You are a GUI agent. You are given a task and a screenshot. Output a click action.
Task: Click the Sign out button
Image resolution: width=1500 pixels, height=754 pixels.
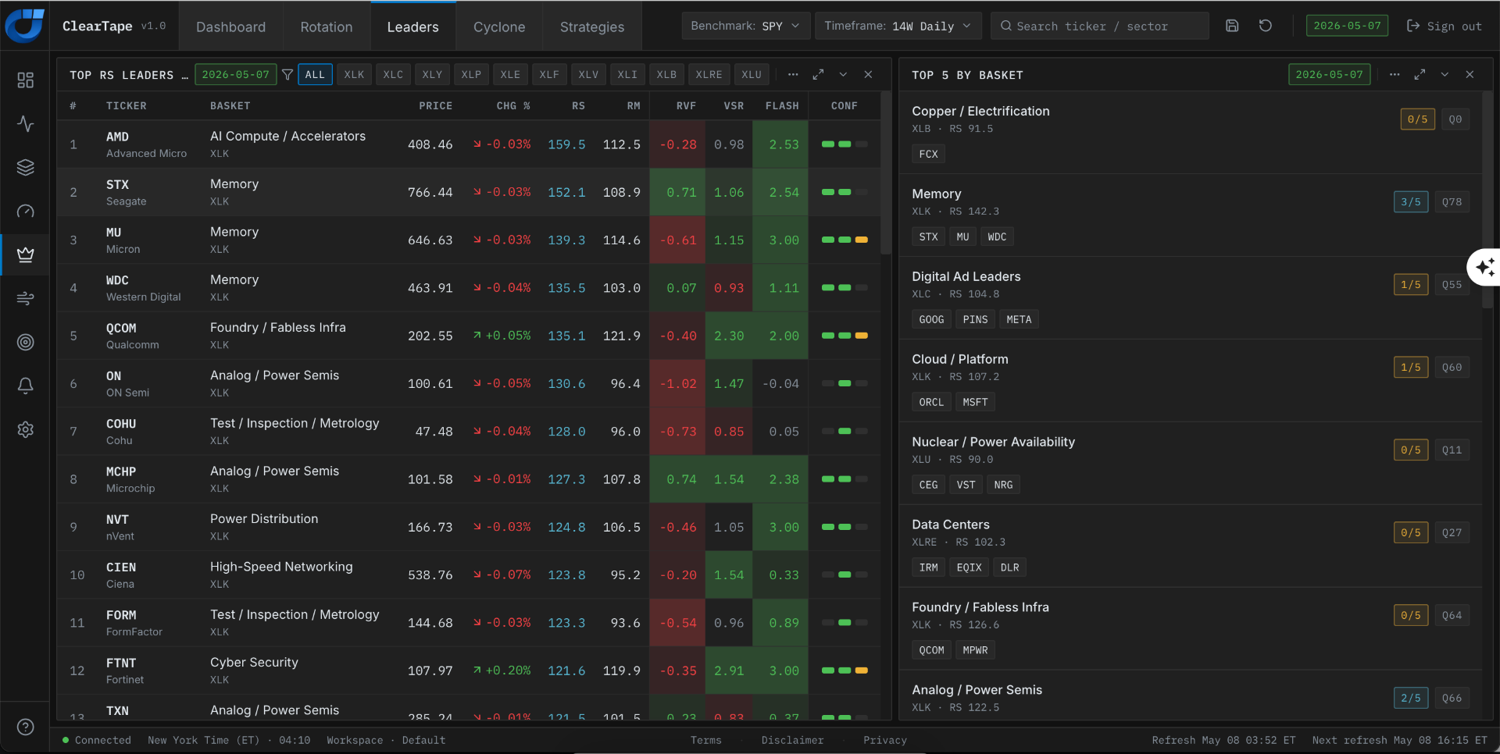[x=1444, y=26]
